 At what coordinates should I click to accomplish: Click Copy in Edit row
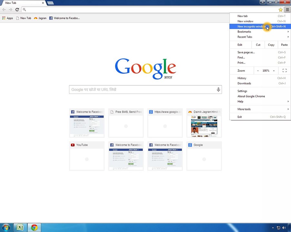point(271,45)
